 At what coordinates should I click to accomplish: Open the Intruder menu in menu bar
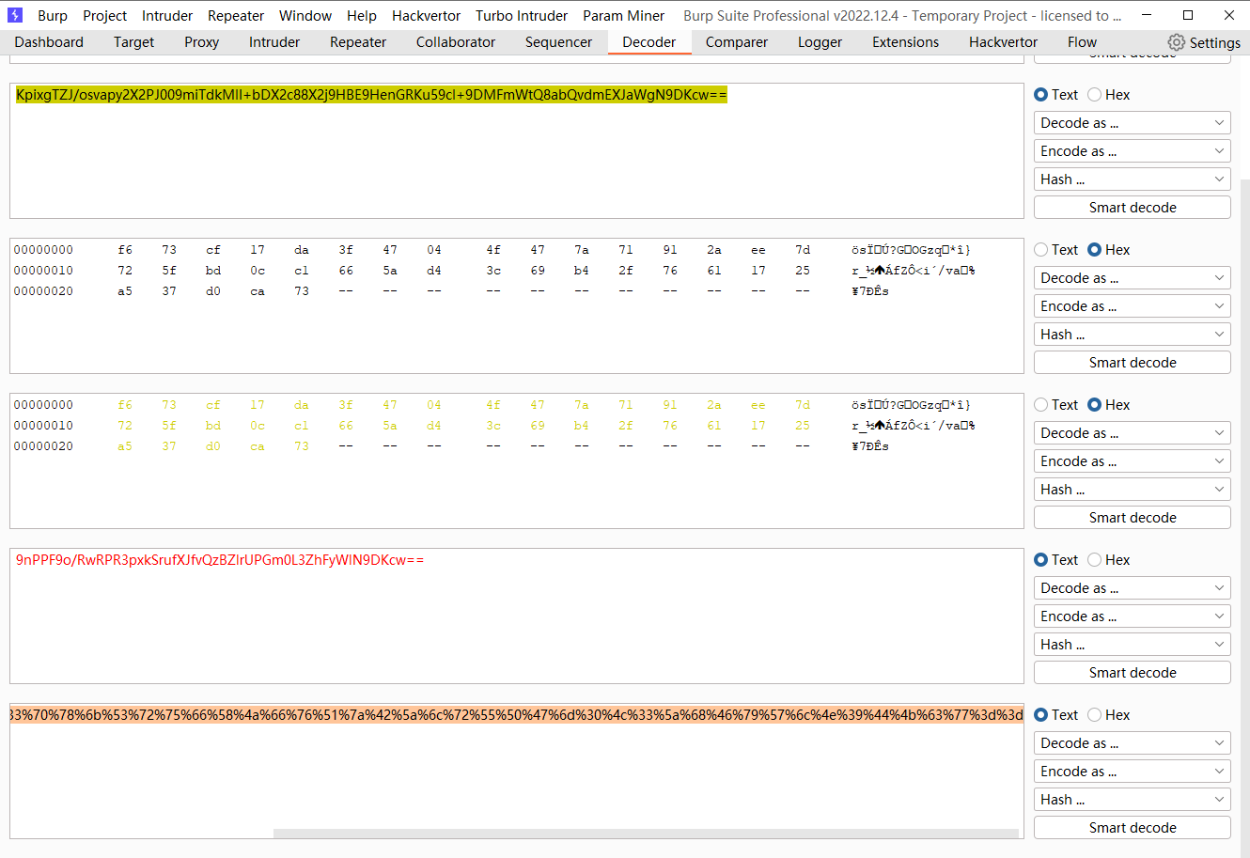point(167,15)
